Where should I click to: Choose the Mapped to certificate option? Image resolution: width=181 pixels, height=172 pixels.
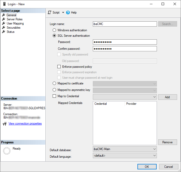[x=54, y=83]
